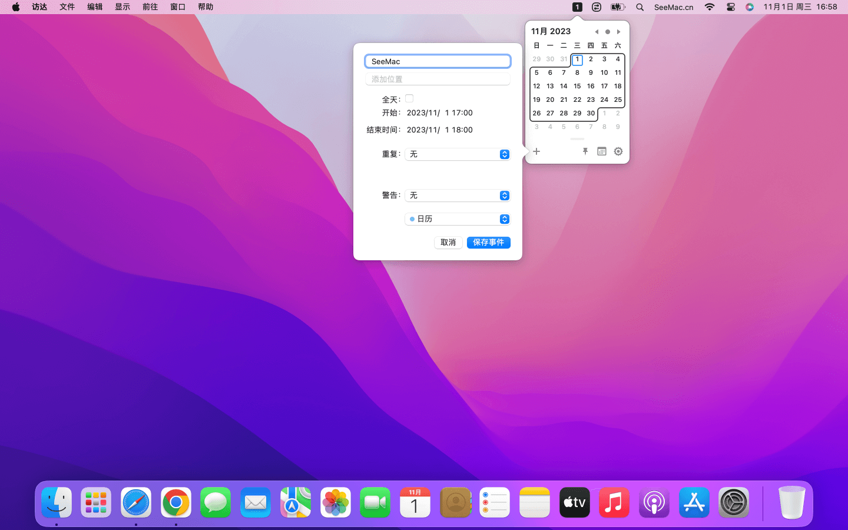The width and height of the screenshot is (848, 530).
Task: Open Control Center from the menu bar
Action: click(x=730, y=7)
